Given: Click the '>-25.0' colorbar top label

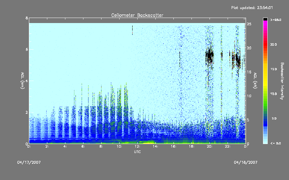Looking at the screenshot, I should [276, 20].
